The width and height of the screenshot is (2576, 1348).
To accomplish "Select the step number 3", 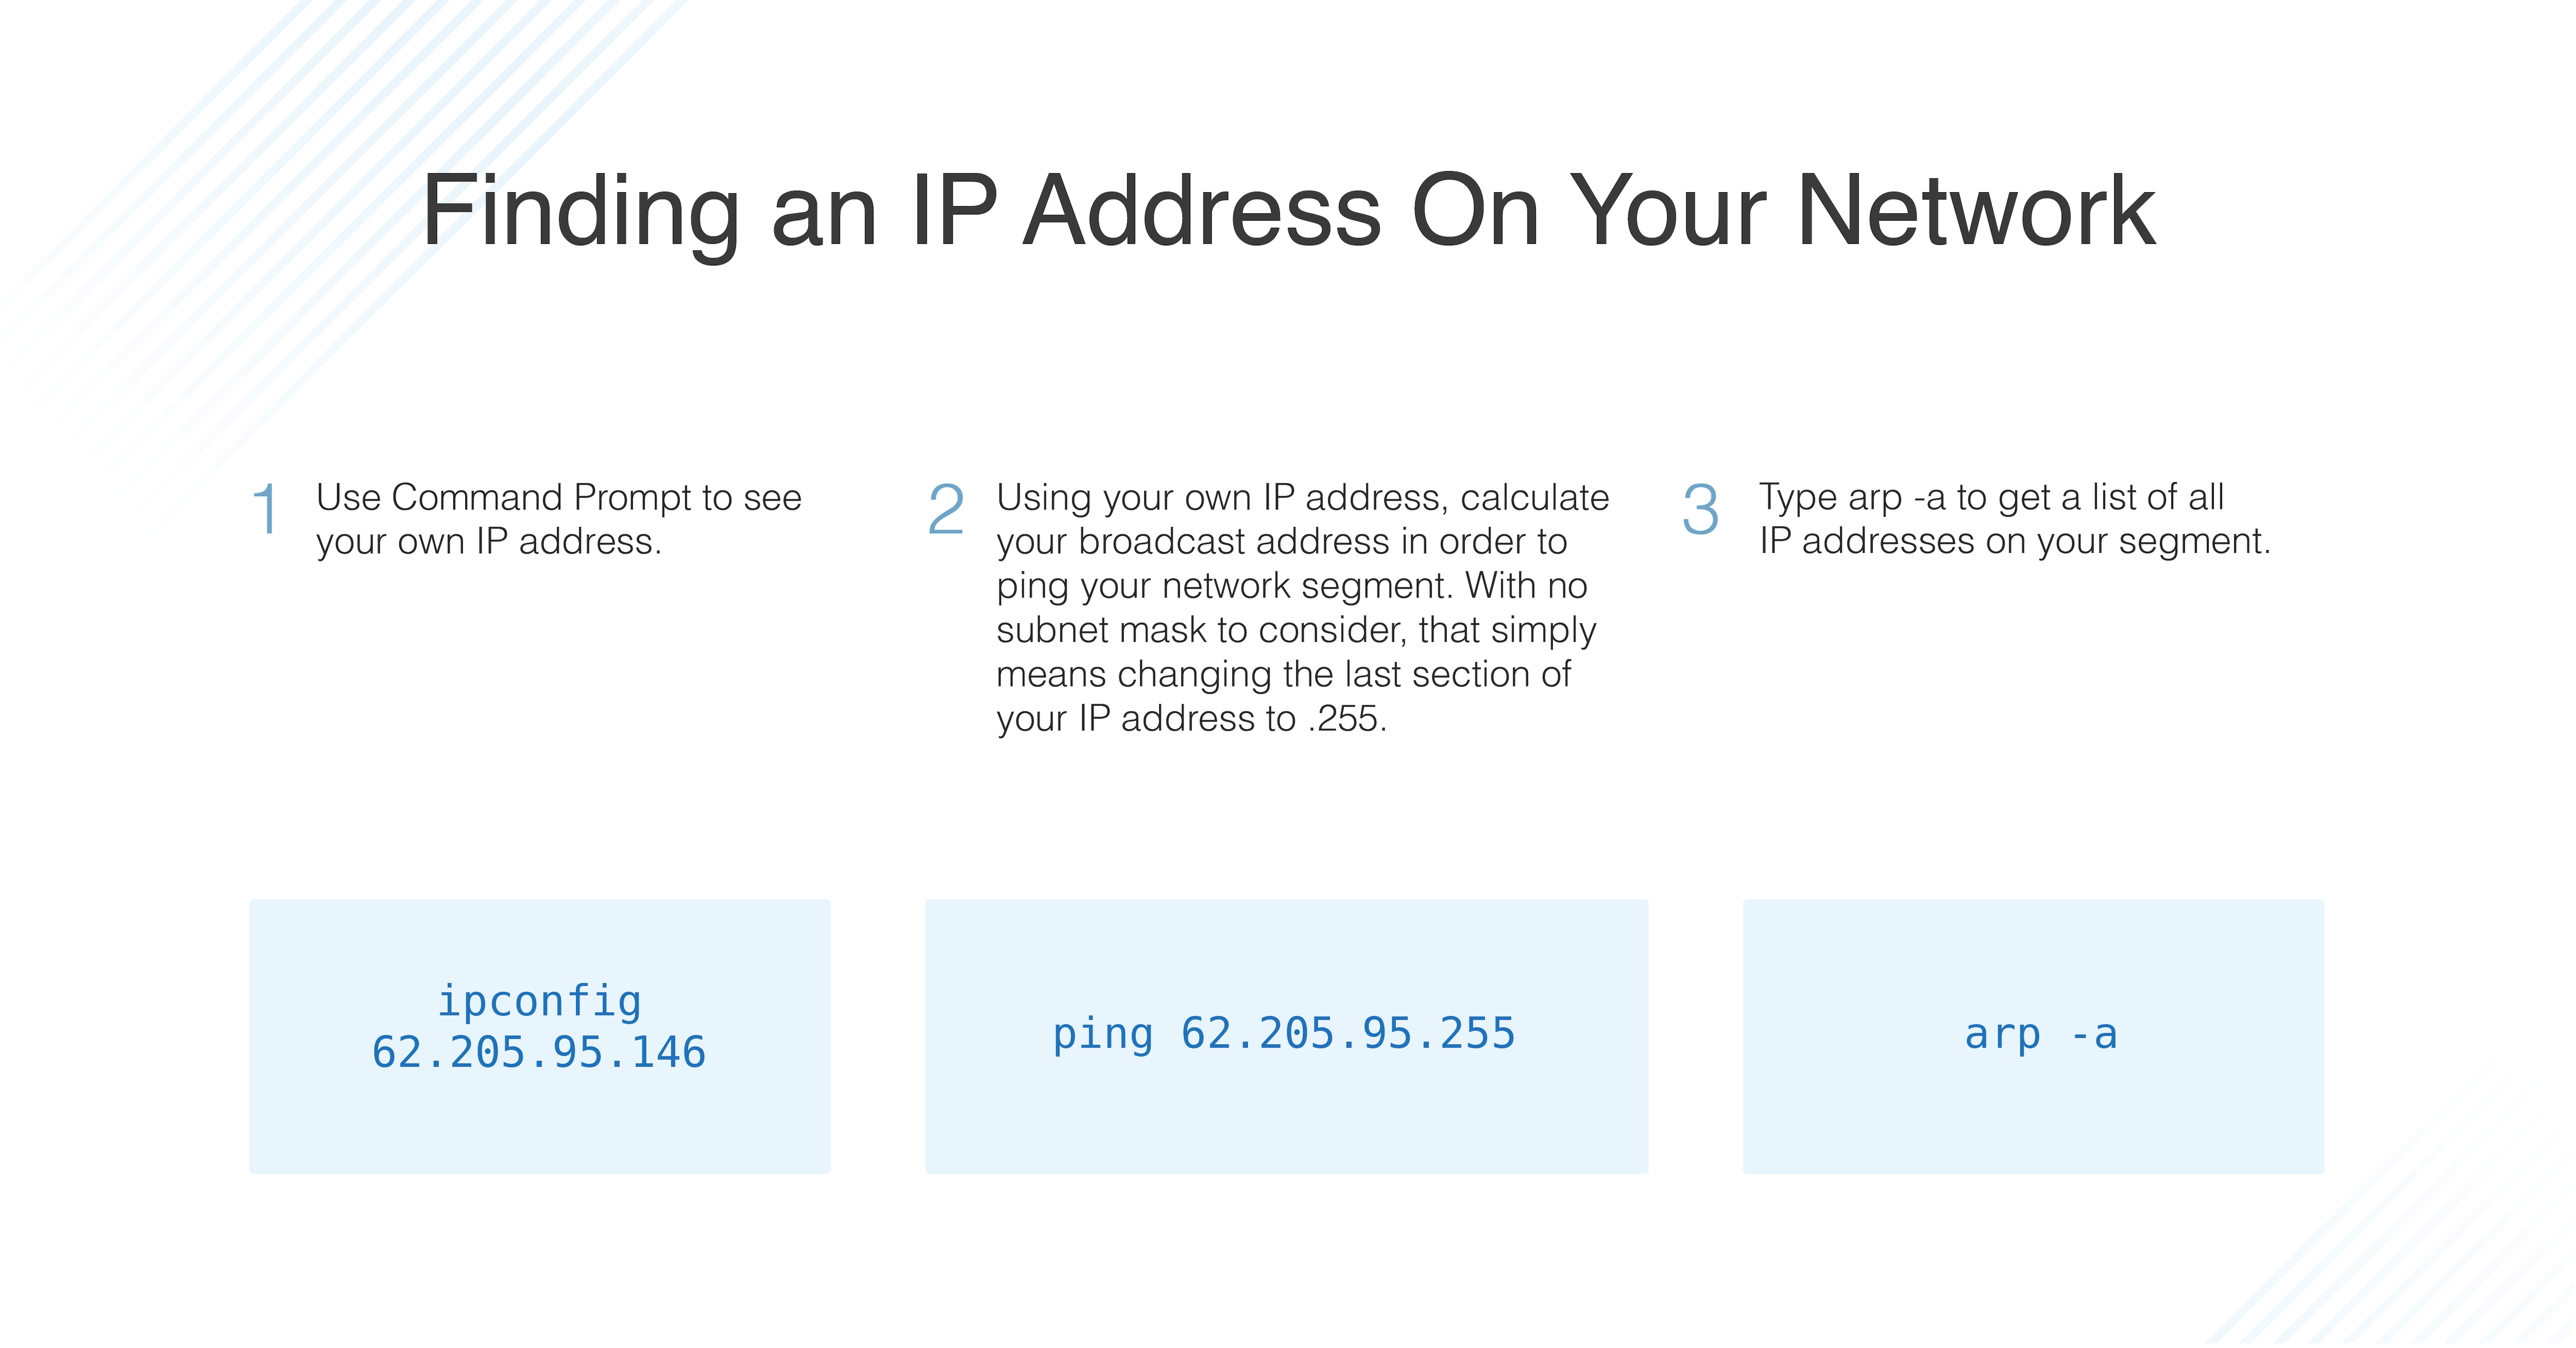I will (x=1701, y=509).
